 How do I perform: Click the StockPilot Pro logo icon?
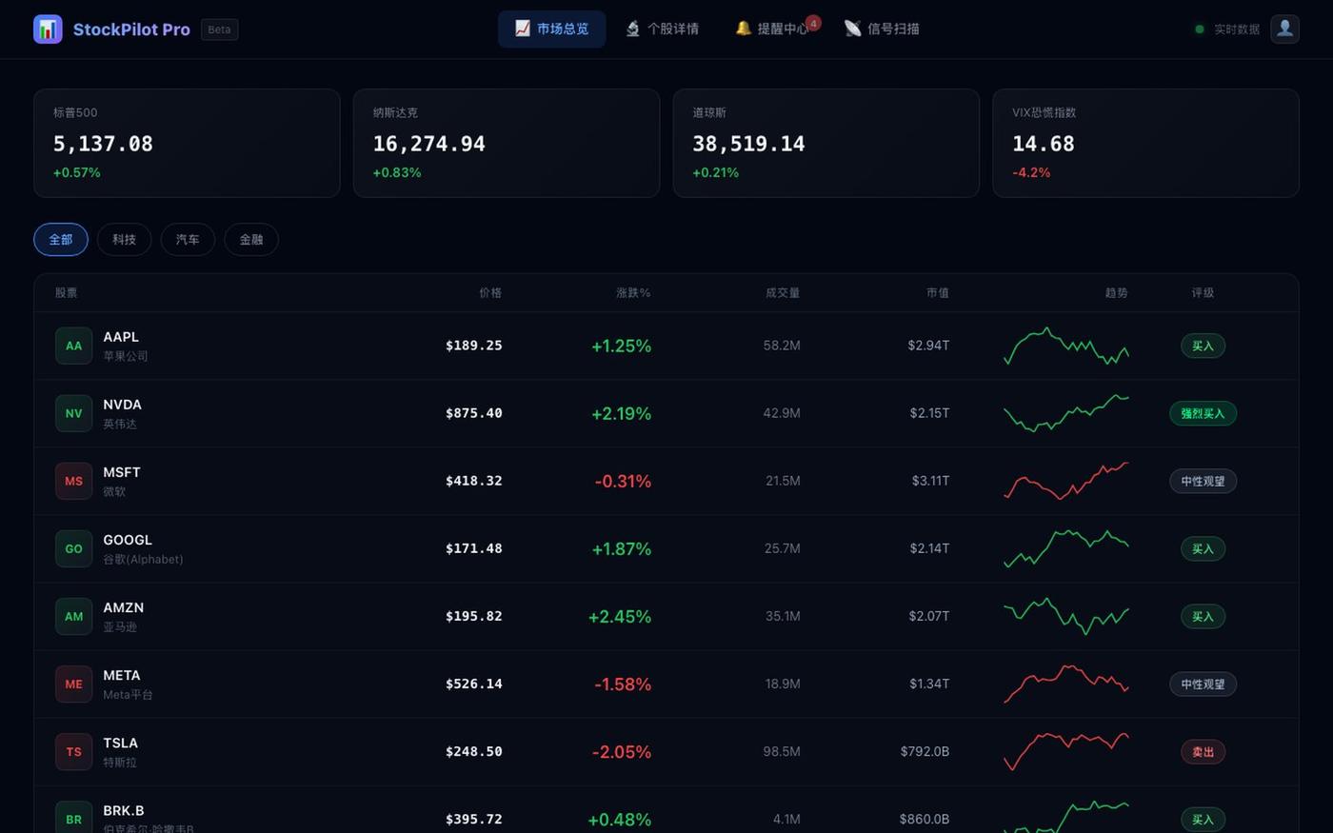[48, 30]
